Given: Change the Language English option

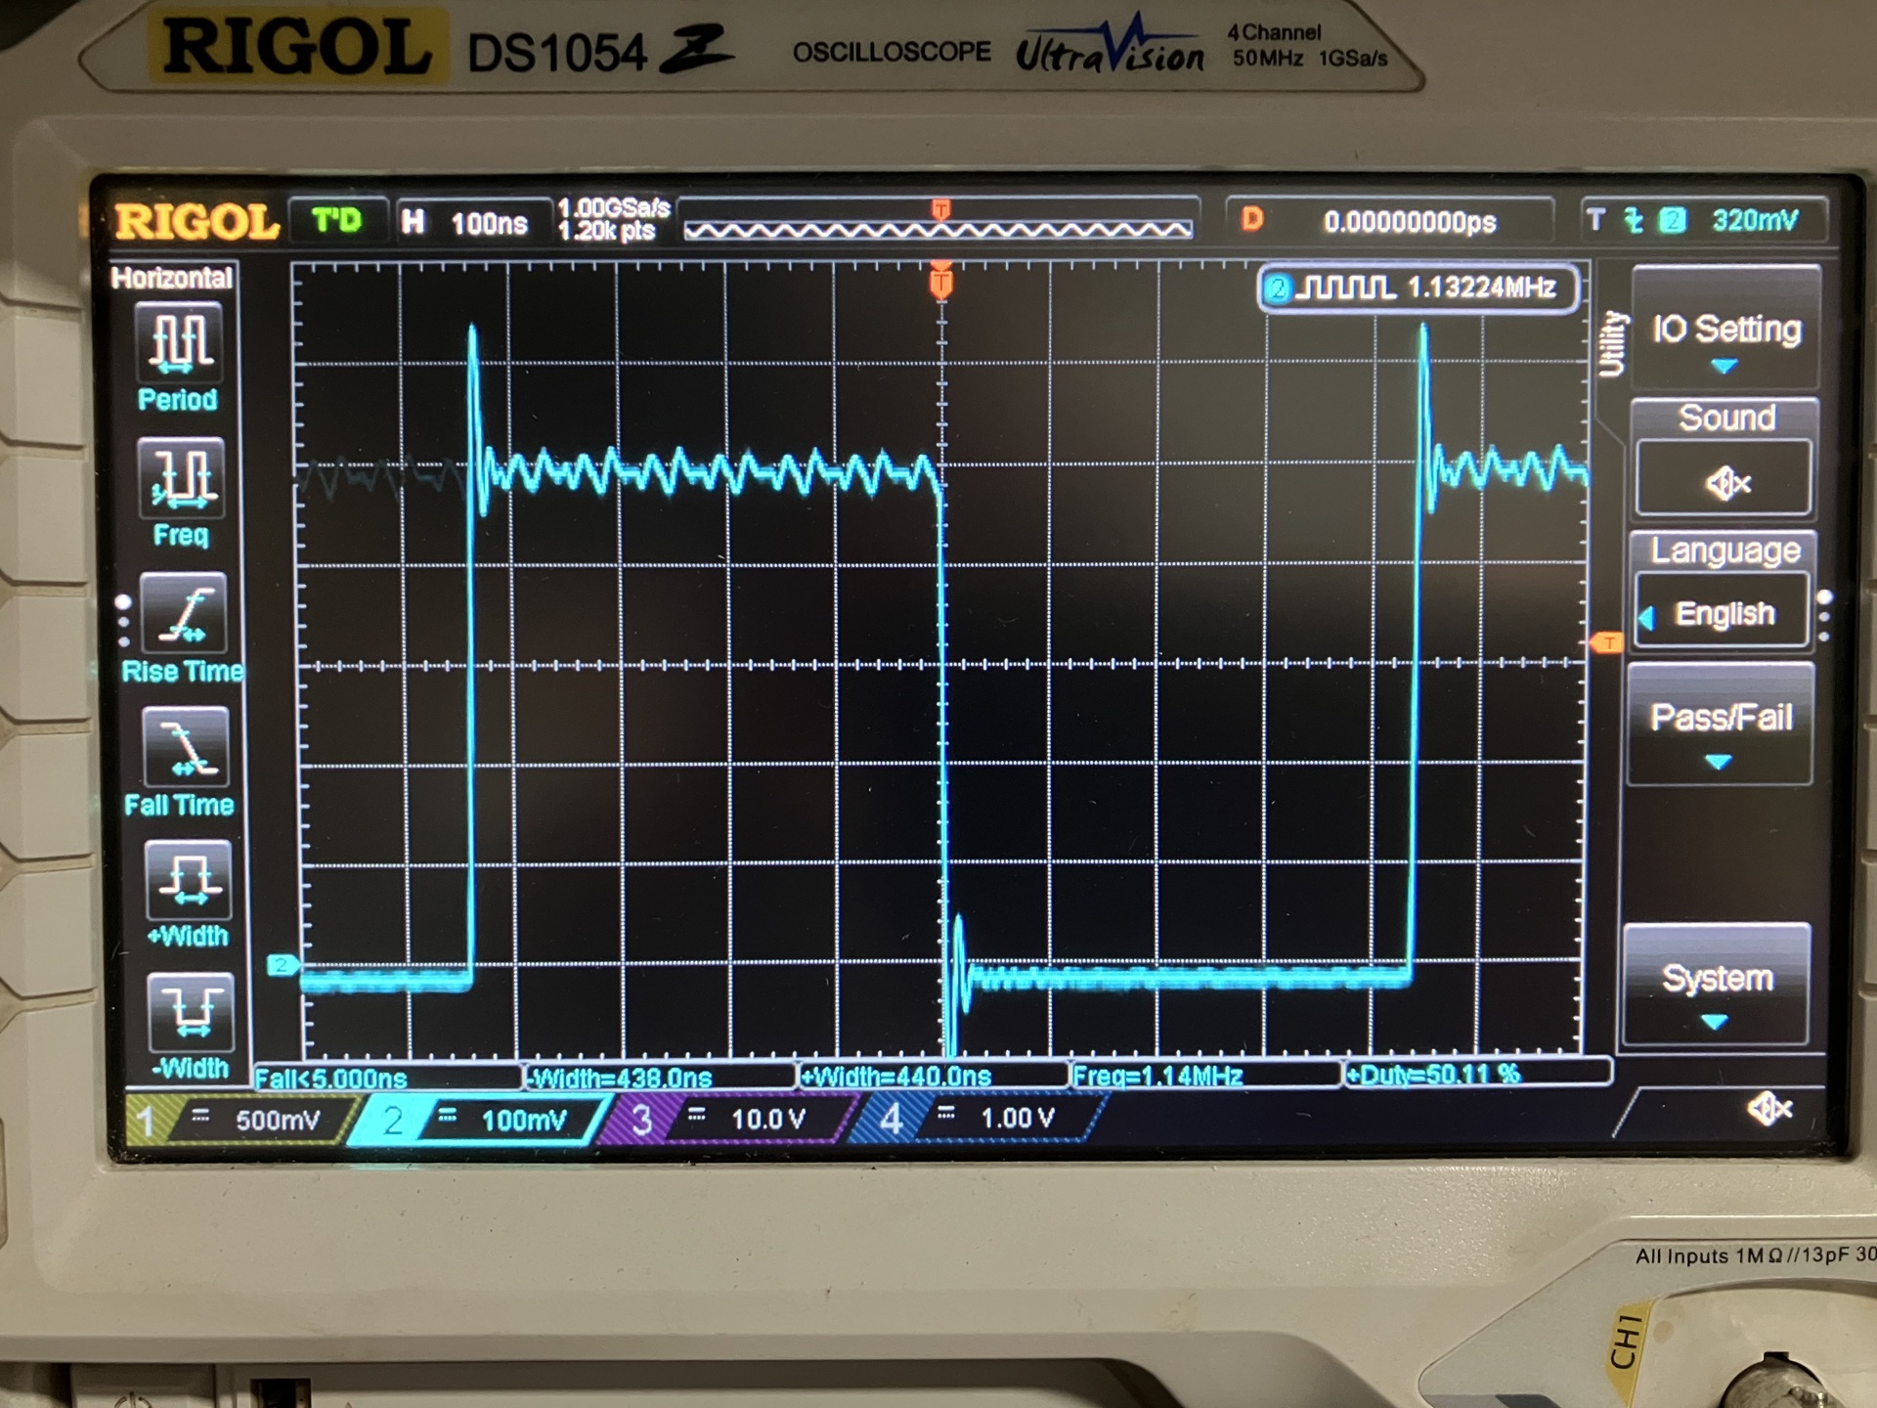Looking at the screenshot, I should pos(1724,614).
